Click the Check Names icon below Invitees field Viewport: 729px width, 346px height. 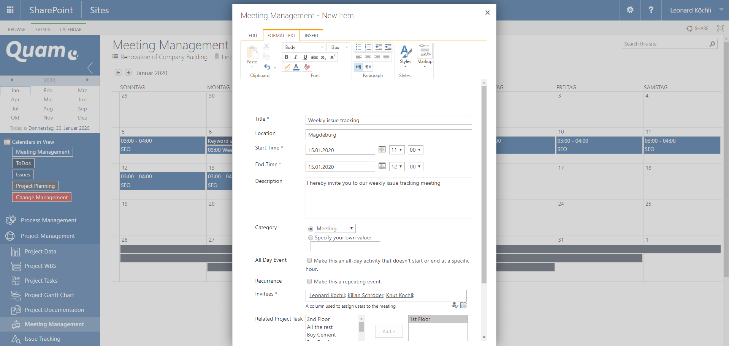[455, 305]
